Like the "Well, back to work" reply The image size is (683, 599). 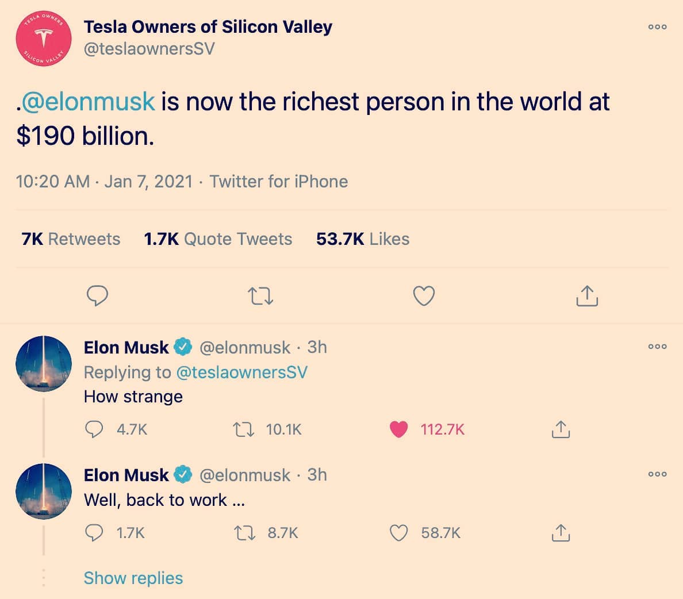pos(398,533)
